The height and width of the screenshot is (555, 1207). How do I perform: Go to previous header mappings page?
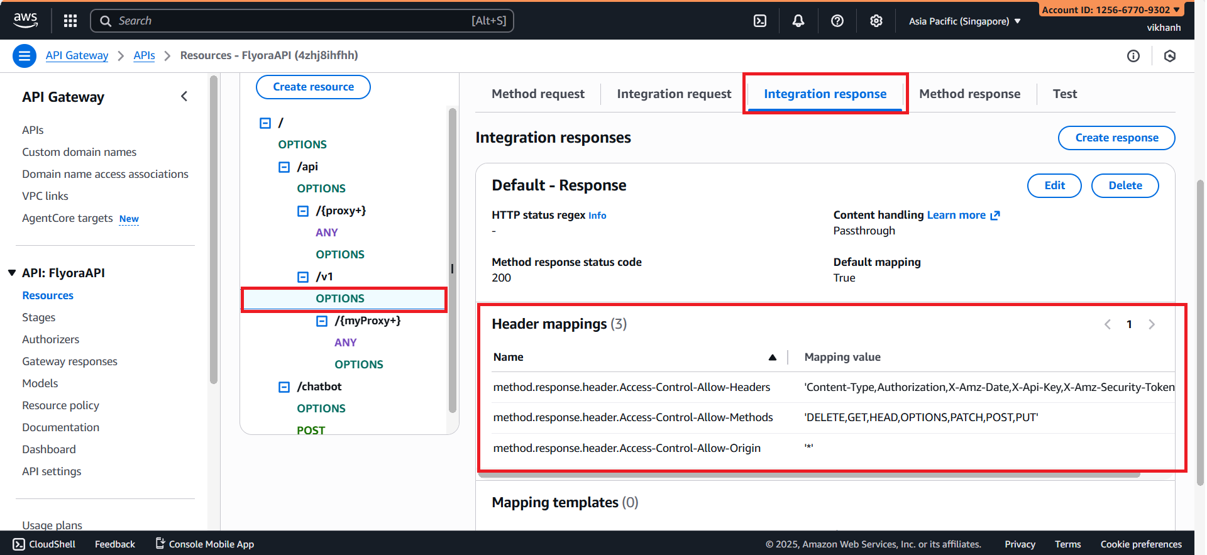pos(1108,324)
